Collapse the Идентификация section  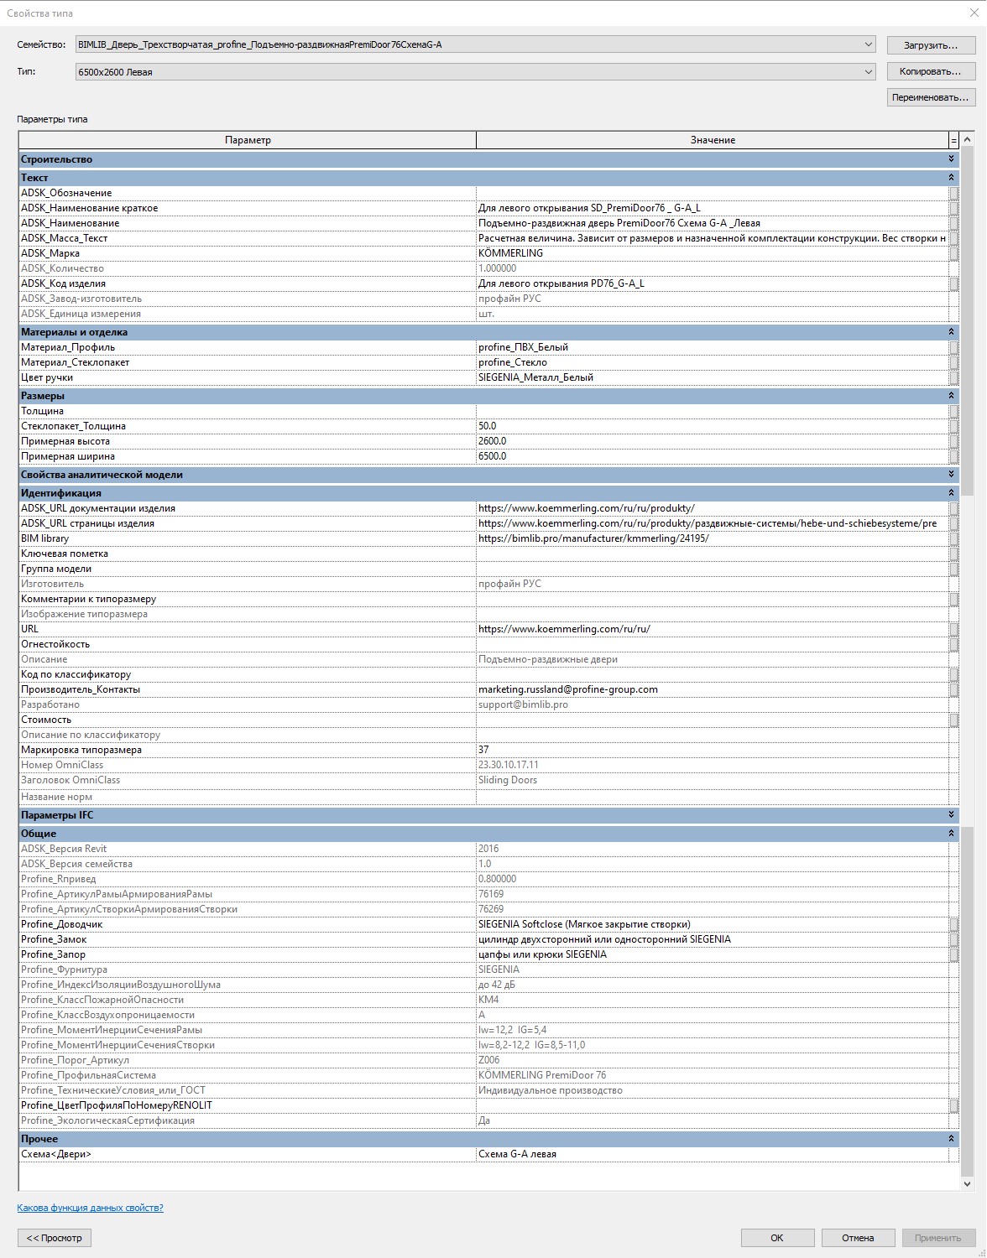coord(951,493)
